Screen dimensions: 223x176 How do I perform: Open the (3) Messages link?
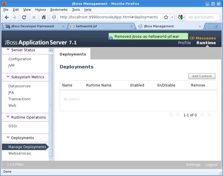point(202,38)
